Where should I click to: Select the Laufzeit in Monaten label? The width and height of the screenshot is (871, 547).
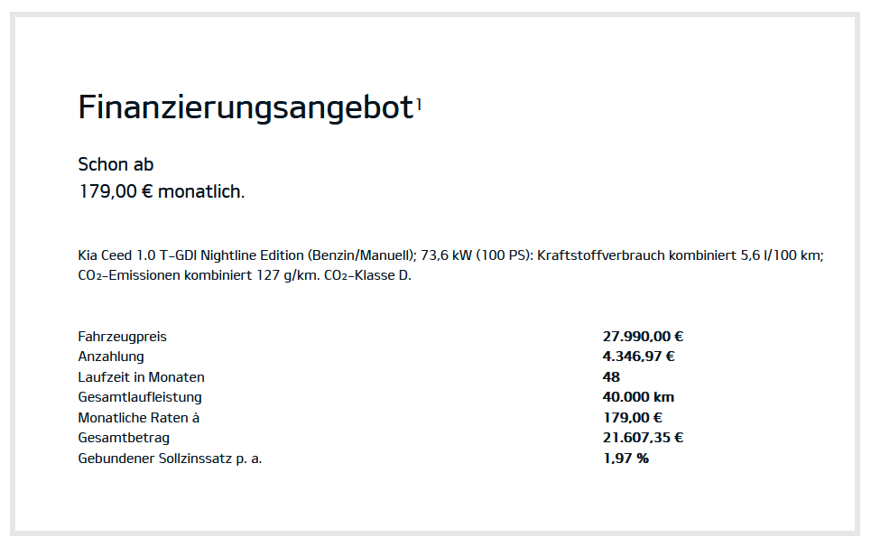point(141,377)
